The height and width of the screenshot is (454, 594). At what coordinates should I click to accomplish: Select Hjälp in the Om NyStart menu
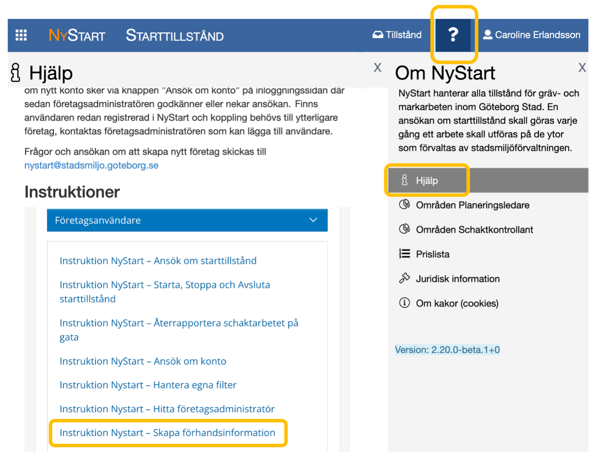coord(488,180)
